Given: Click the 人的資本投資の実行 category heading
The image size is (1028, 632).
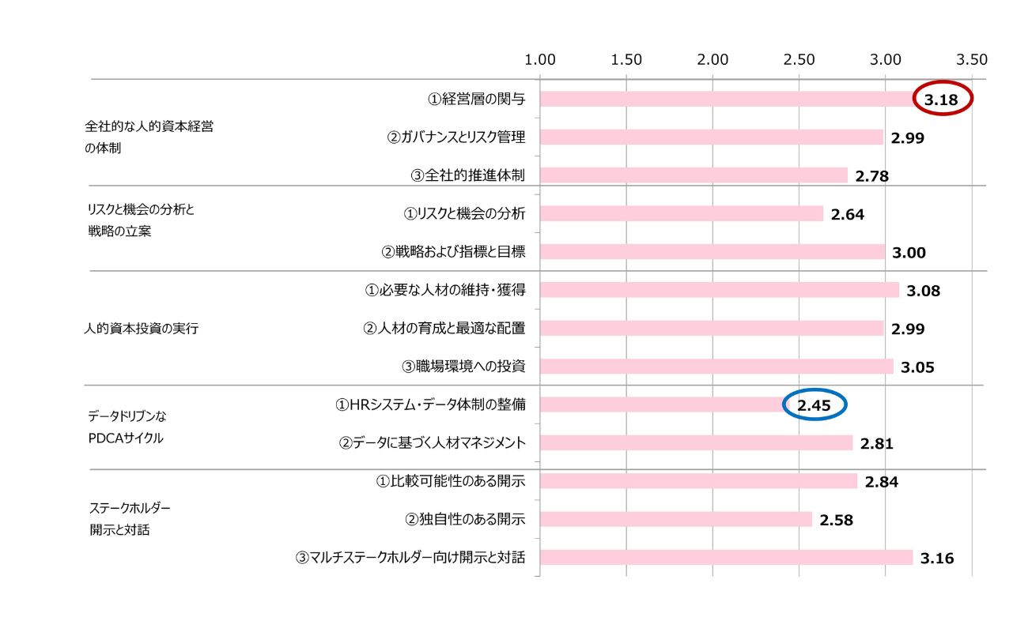Looking at the screenshot, I should point(141,329).
